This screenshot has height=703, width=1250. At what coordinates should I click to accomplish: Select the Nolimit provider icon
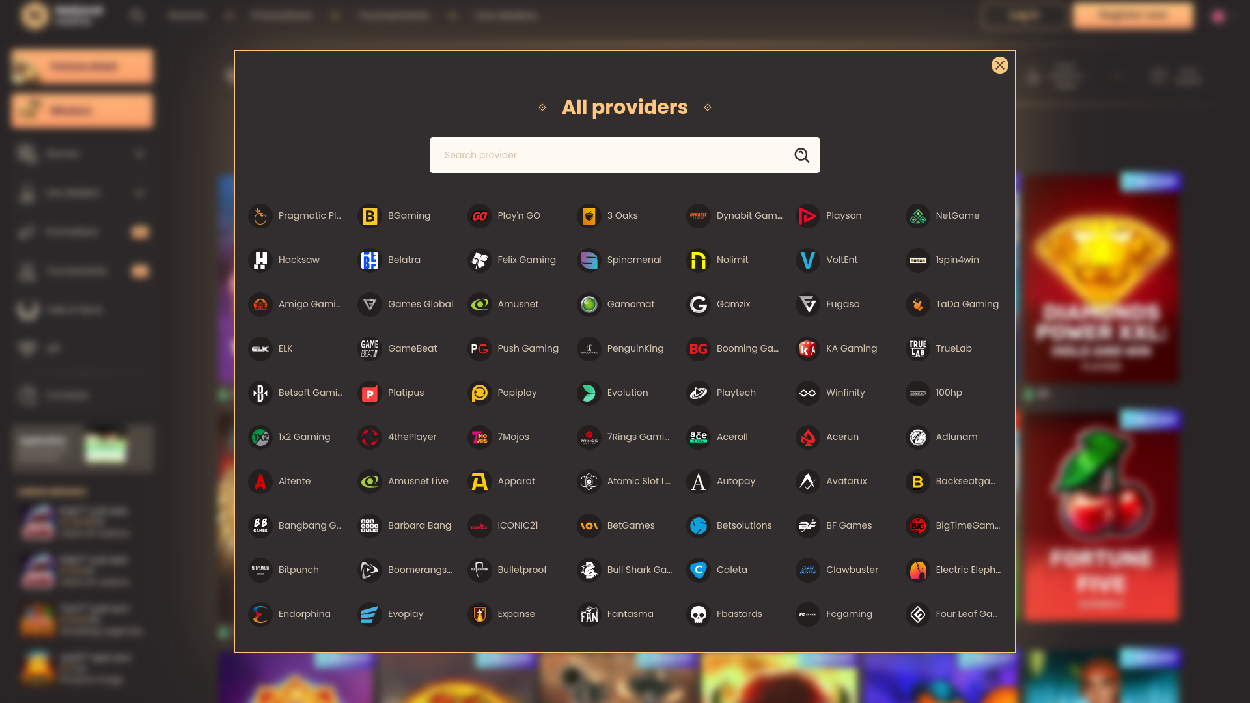699,260
